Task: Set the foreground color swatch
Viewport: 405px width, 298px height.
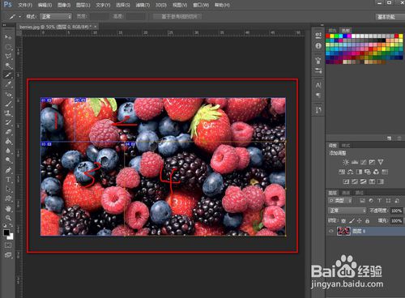Action: 6,232
